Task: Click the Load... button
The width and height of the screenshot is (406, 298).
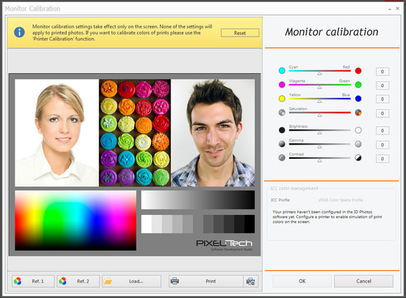Action: 131,281
